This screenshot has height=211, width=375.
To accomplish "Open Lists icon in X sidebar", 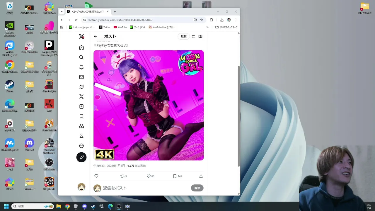I will point(81,106).
